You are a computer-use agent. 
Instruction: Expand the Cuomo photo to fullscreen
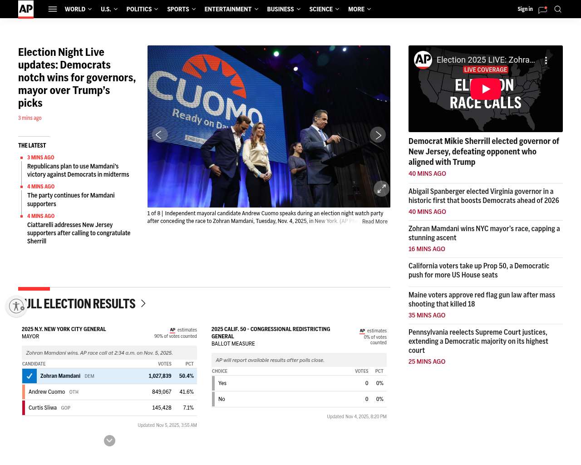click(382, 188)
